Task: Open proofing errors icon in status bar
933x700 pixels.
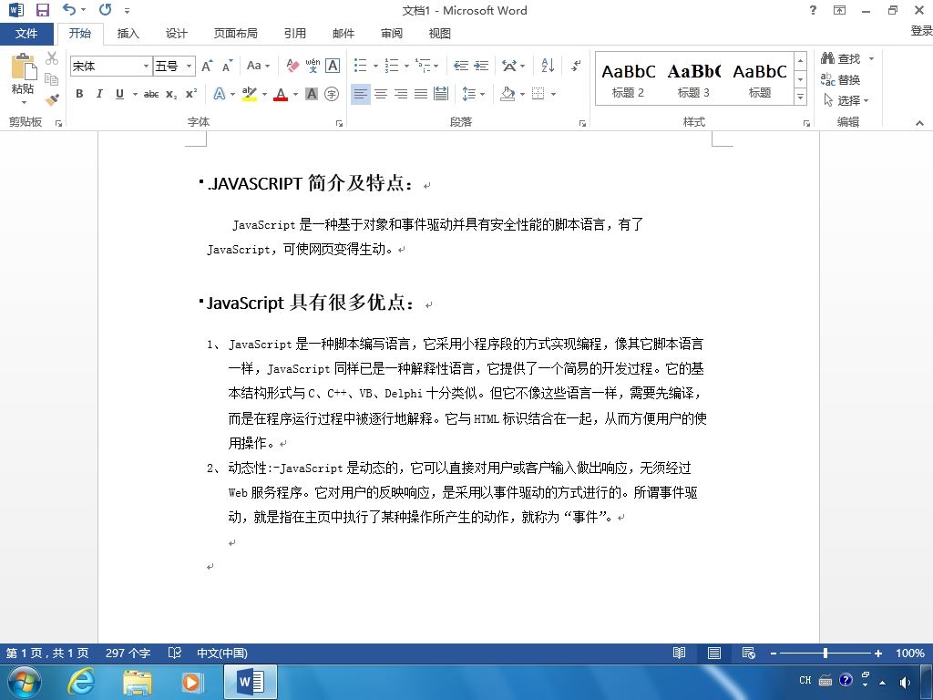Action: click(174, 653)
